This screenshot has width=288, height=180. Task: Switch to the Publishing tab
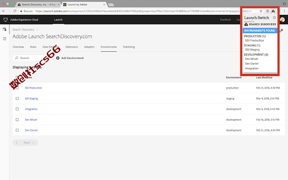click(129, 47)
